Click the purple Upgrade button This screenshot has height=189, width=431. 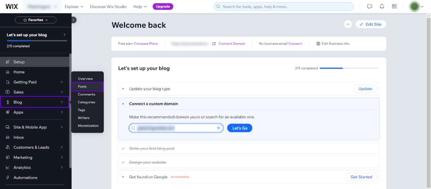coord(163,6)
